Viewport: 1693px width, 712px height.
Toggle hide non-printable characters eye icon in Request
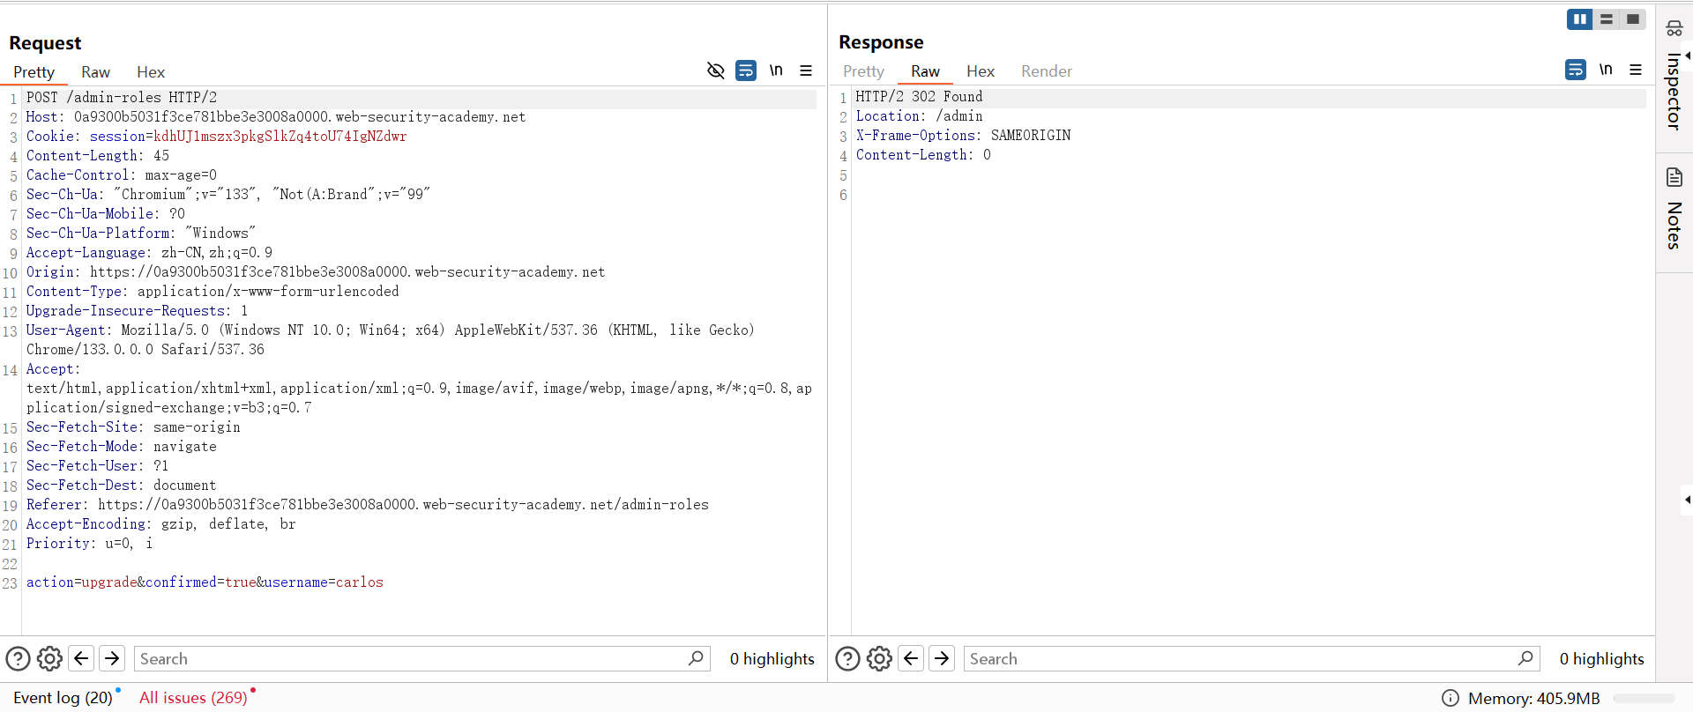point(715,70)
